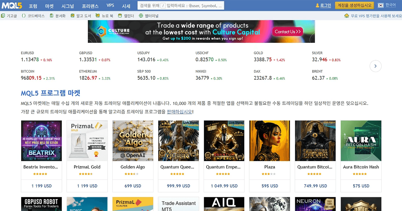This screenshot has height=211, width=402.
Task: Show next quotes with right arrow
Action: point(376,66)
